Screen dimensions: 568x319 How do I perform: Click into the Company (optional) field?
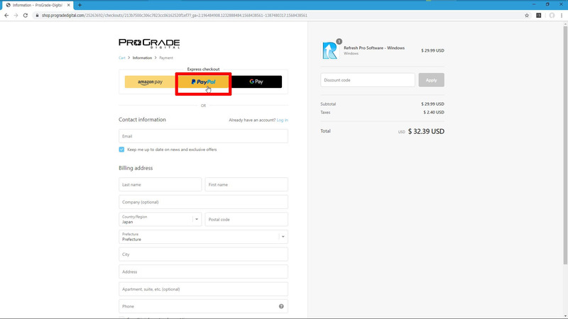tap(203, 202)
